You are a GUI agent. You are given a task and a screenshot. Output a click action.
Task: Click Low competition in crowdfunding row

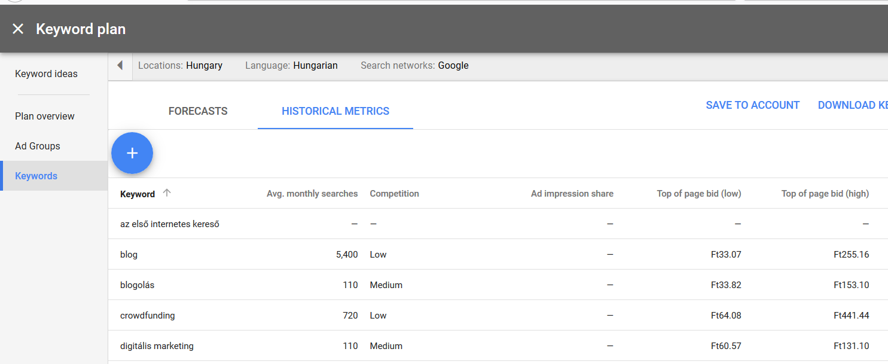378,316
